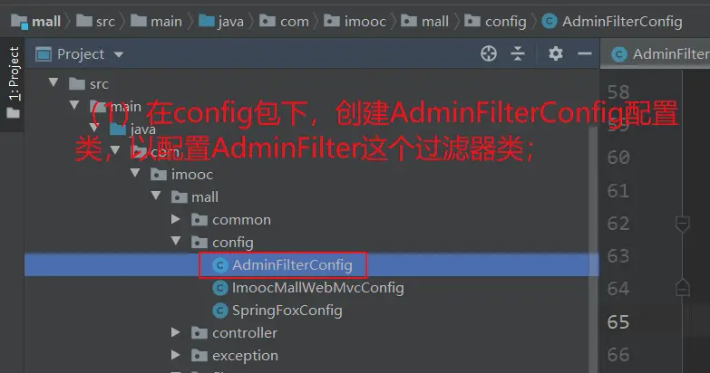Image resolution: width=710 pixels, height=373 pixels.
Task: Open the Project view dropdown arrow
Action: 119,54
